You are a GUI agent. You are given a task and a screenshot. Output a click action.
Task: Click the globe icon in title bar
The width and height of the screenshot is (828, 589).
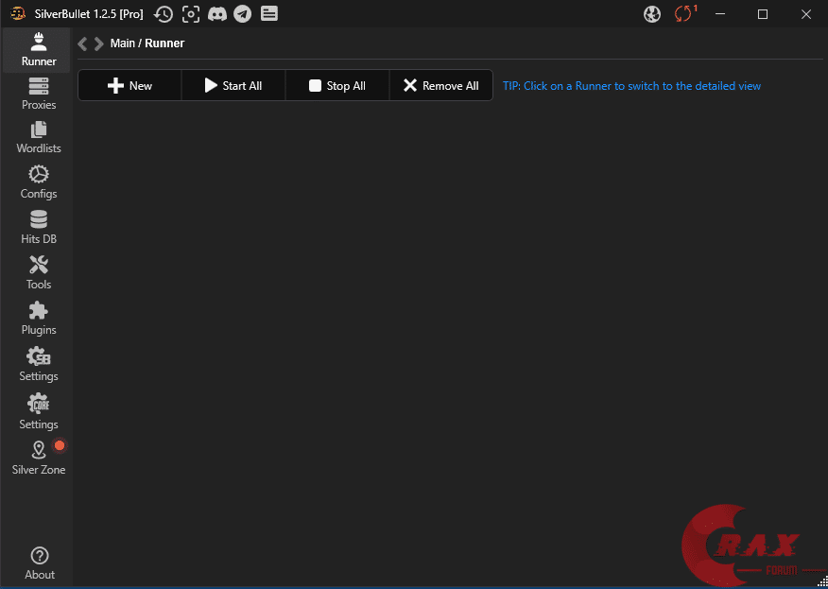(x=652, y=14)
